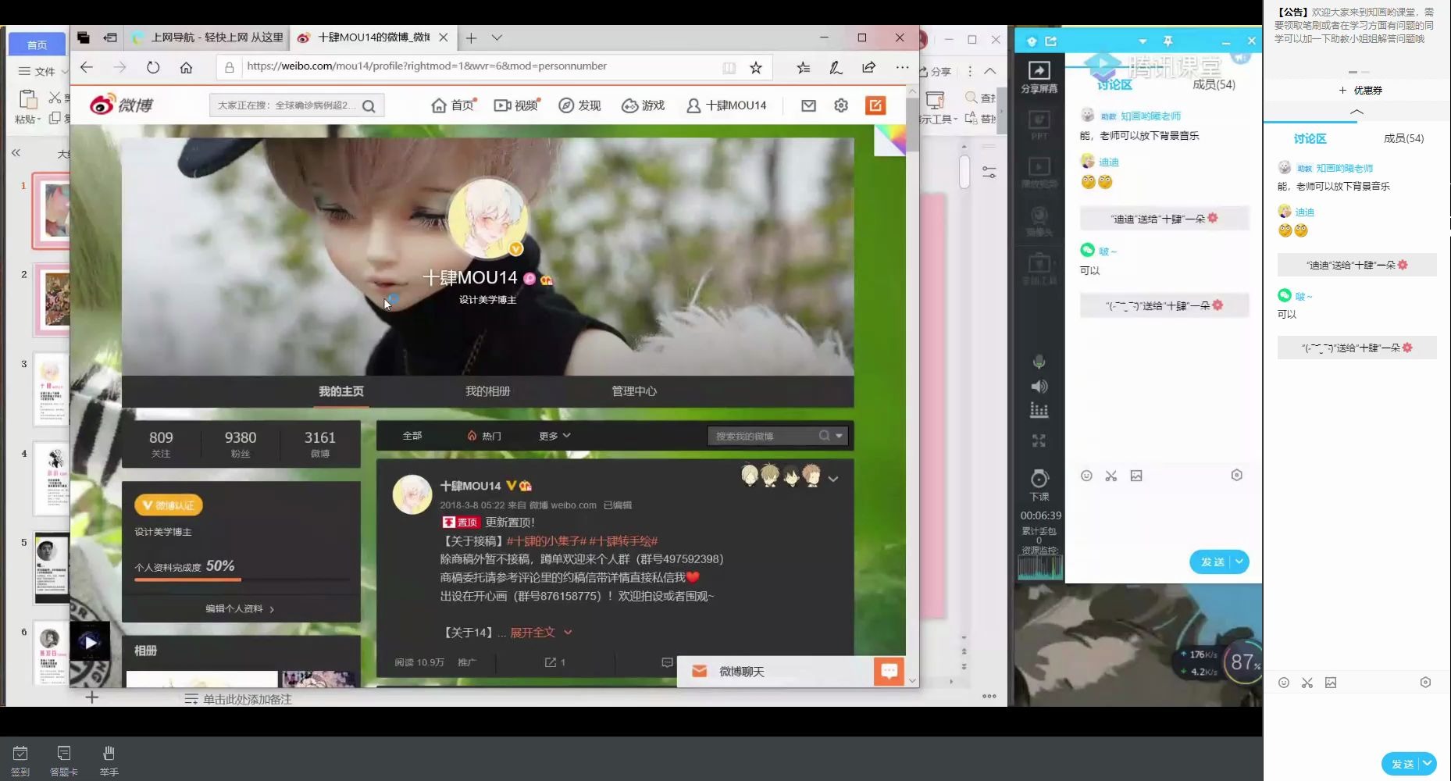The image size is (1451, 781).
Task: Click 发送 in middle chat panel
Action: tap(1211, 562)
